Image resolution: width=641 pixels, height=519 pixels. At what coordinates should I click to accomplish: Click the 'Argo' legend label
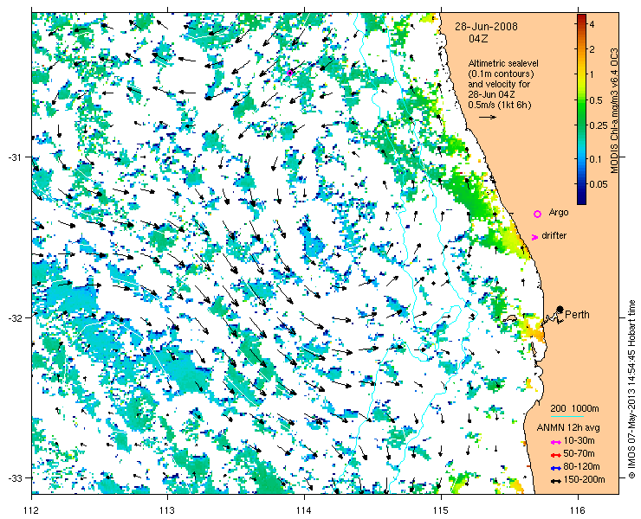[x=559, y=213]
